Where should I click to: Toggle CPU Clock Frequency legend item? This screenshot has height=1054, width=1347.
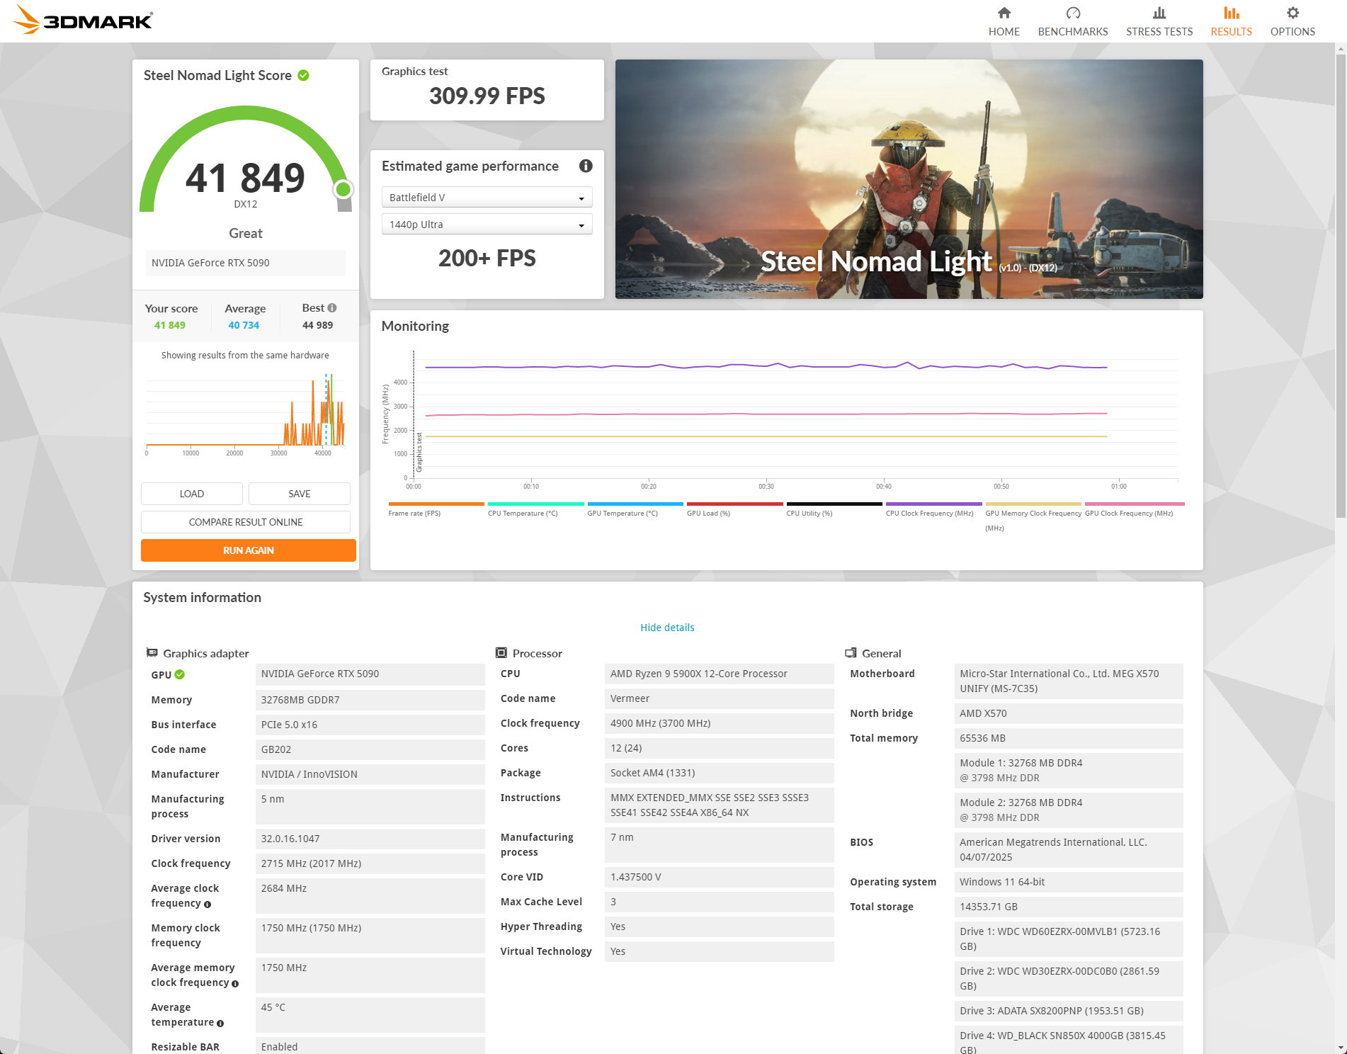933,509
